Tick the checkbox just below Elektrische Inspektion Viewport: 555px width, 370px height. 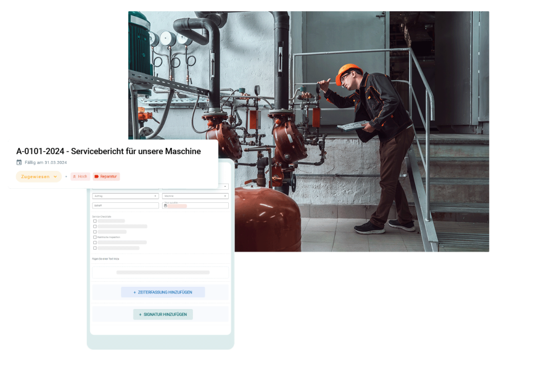tap(95, 242)
